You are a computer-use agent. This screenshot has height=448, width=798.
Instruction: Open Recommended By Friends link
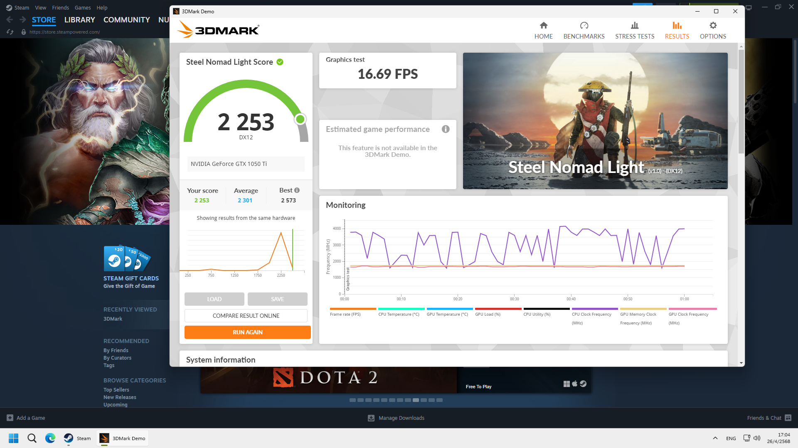point(116,351)
